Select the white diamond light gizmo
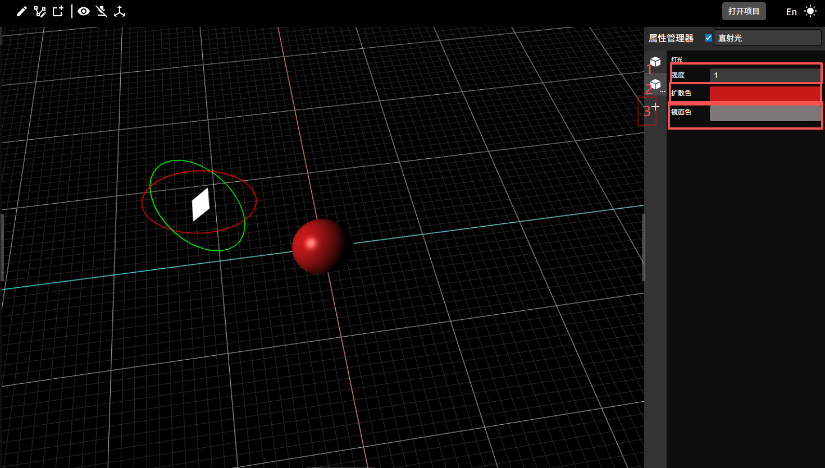The width and height of the screenshot is (825, 468). (x=200, y=204)
